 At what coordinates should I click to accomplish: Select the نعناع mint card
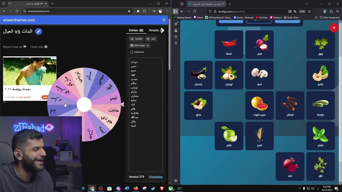click(321, 136)
